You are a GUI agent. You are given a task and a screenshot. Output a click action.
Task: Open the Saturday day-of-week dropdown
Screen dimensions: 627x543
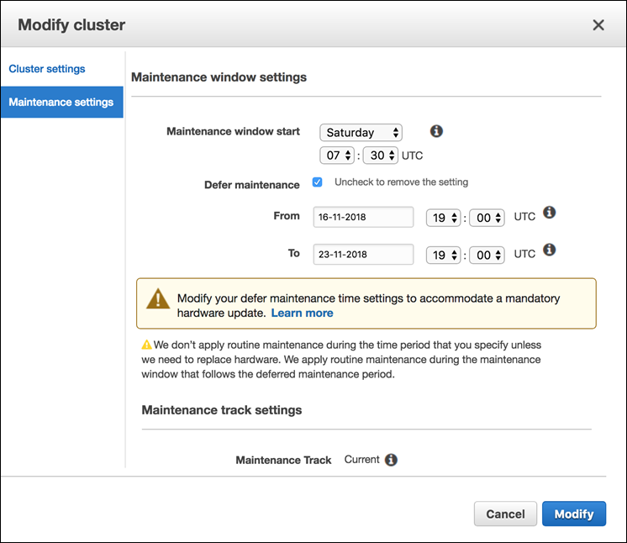[x=361, y=133]
